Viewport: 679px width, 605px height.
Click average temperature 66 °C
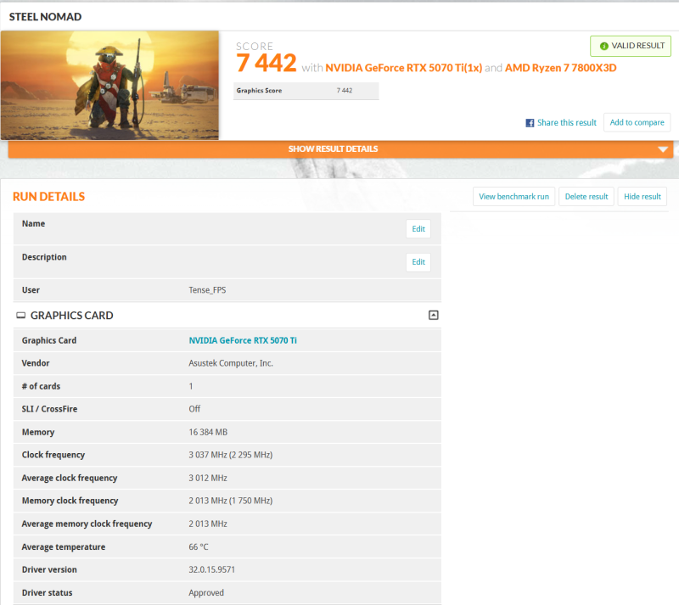(199, 547)
